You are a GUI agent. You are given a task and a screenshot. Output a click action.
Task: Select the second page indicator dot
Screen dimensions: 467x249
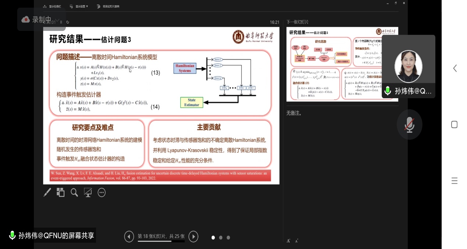point(221,238)
